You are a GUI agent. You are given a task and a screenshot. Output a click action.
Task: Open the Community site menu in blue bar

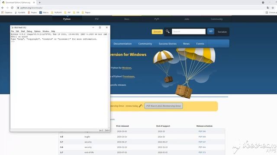tap(145, 43)
